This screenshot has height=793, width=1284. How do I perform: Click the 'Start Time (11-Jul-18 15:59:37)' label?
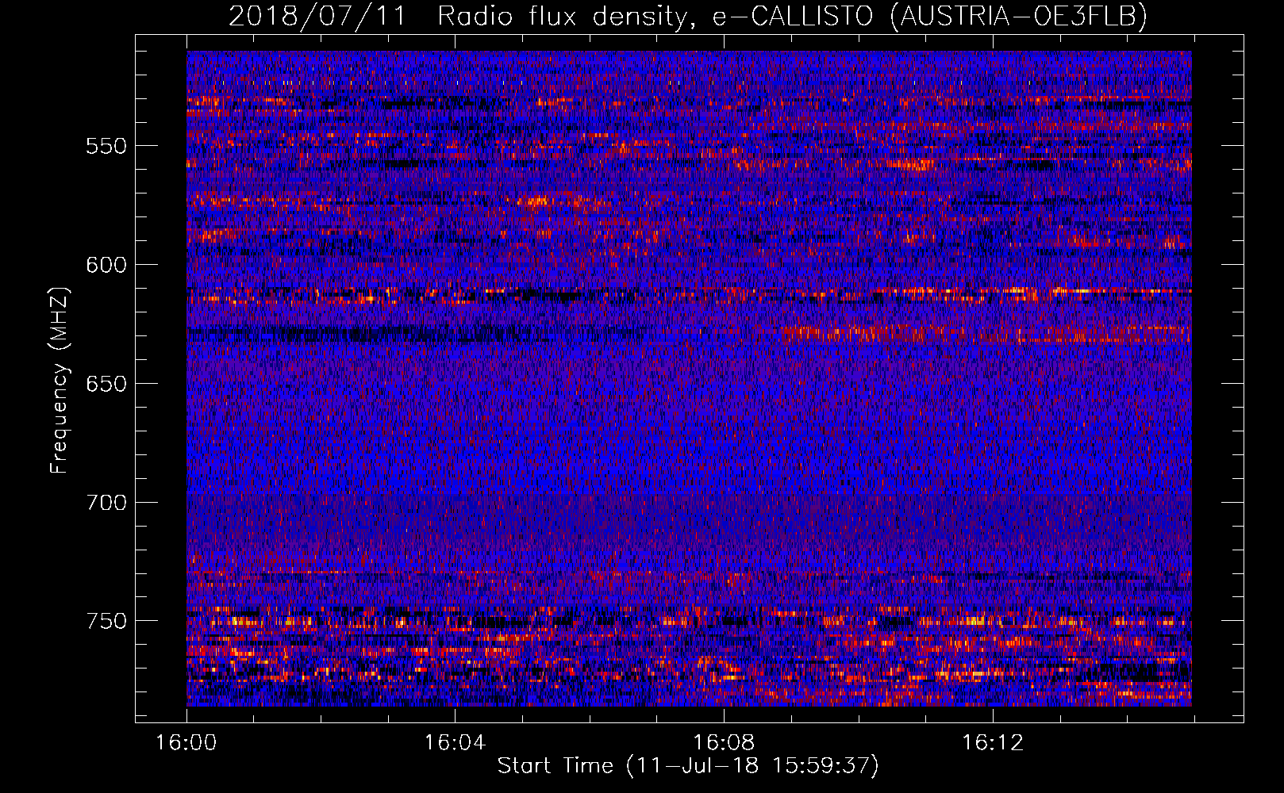pyautogui.click(x=688, y=766)
